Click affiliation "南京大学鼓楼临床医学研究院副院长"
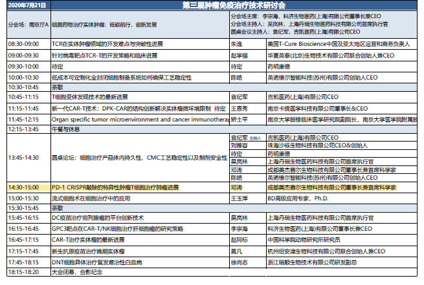Image resolution: width=424 pixels, height=285 pixels. pyautogui.click(x=312, y=120)
